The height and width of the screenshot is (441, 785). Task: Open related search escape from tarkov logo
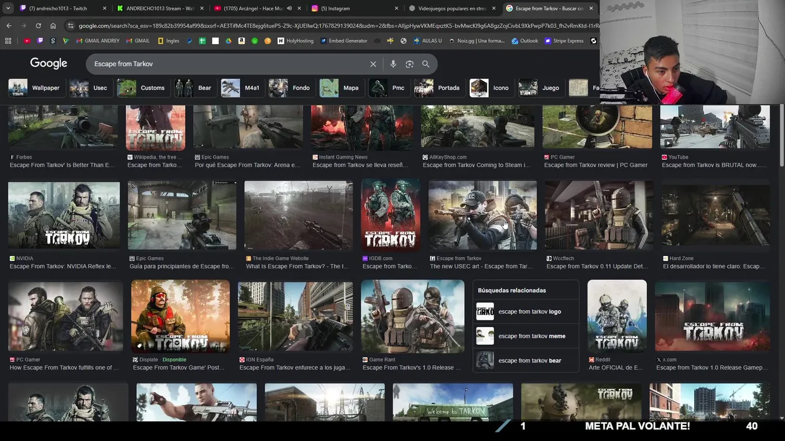coord(526,312)
